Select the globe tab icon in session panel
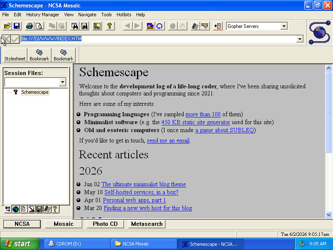The height and width of the screenshot is (250, 333). pyautogui.click(x=15, y=209)
